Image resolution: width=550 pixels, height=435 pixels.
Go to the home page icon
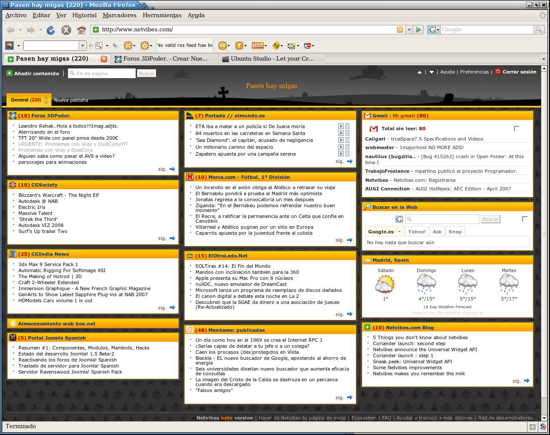tap(82, 30)
